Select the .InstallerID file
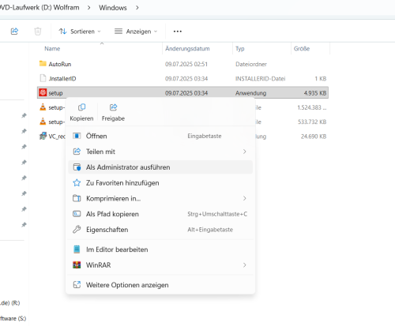 [182, 78]
